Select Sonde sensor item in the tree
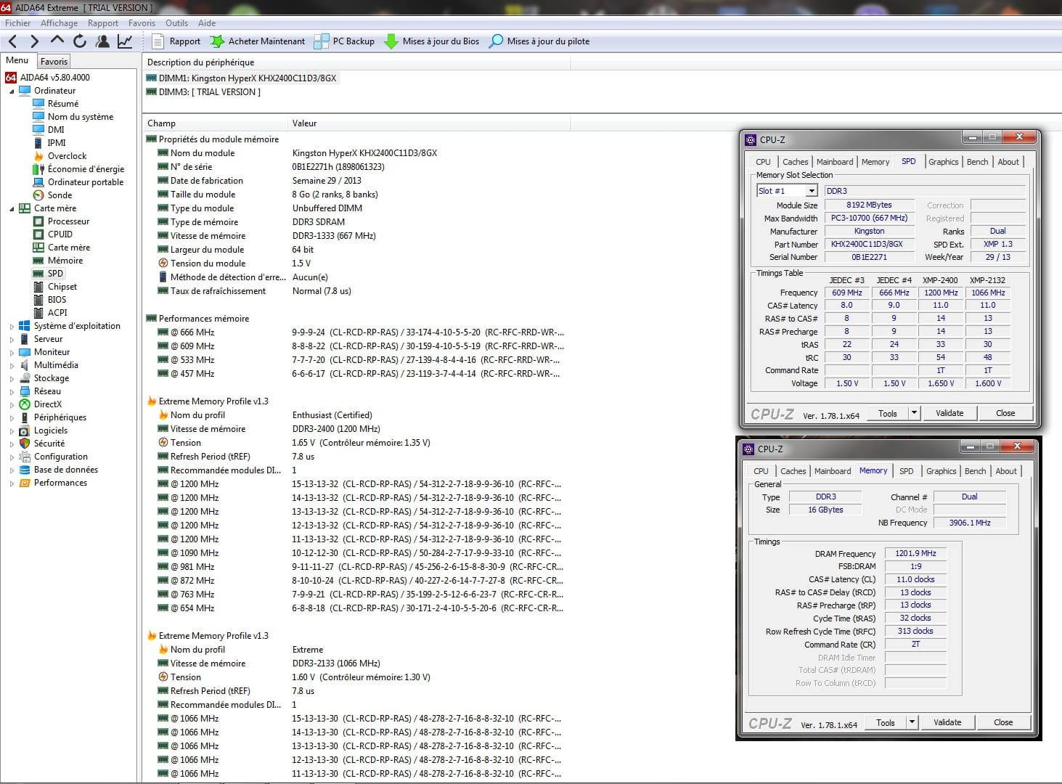 coord(60,195)
